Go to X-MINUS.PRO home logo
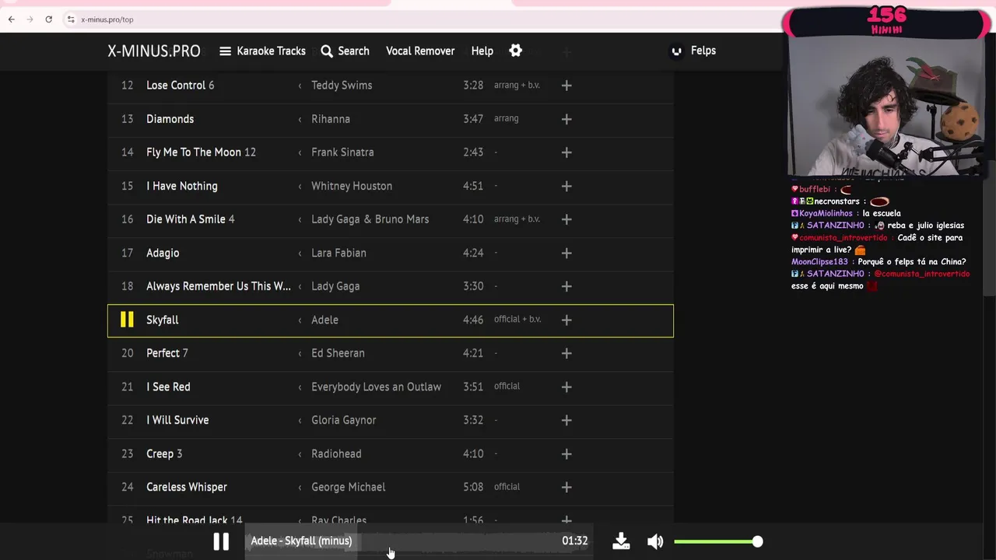 pyautogui.click(x=154, y=51)
